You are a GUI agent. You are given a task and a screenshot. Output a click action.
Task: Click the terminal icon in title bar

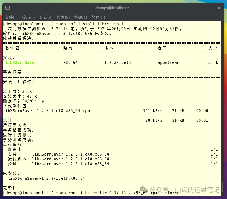pyautogui.click(x=7, y=8)
